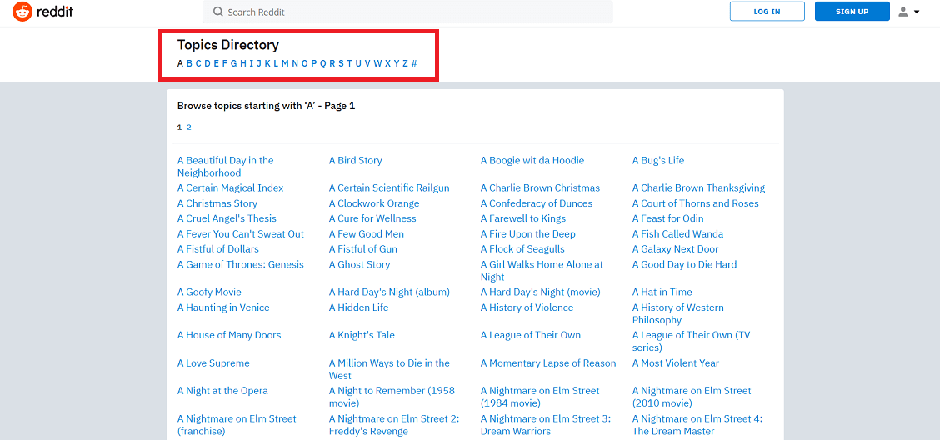Image resolution: width=940 pixels, height=440 pixels.
Task: Open A House of Many Doors topic
Action: pyautogui.click(x=229, y=336)
